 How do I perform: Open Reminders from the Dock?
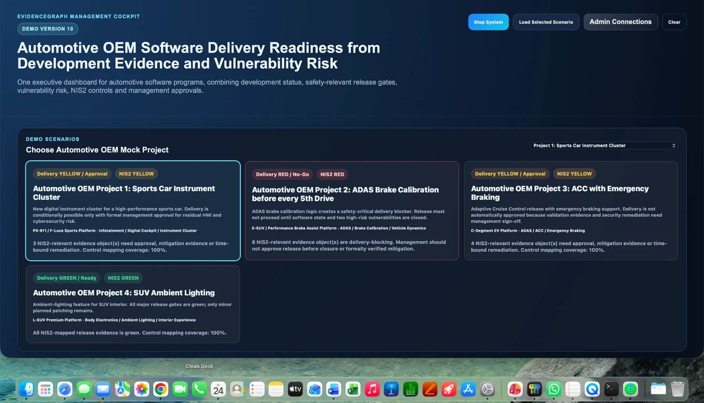[257, 389]
